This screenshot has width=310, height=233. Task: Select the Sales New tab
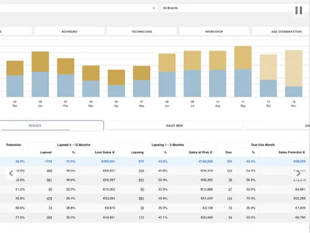[174, 126]
